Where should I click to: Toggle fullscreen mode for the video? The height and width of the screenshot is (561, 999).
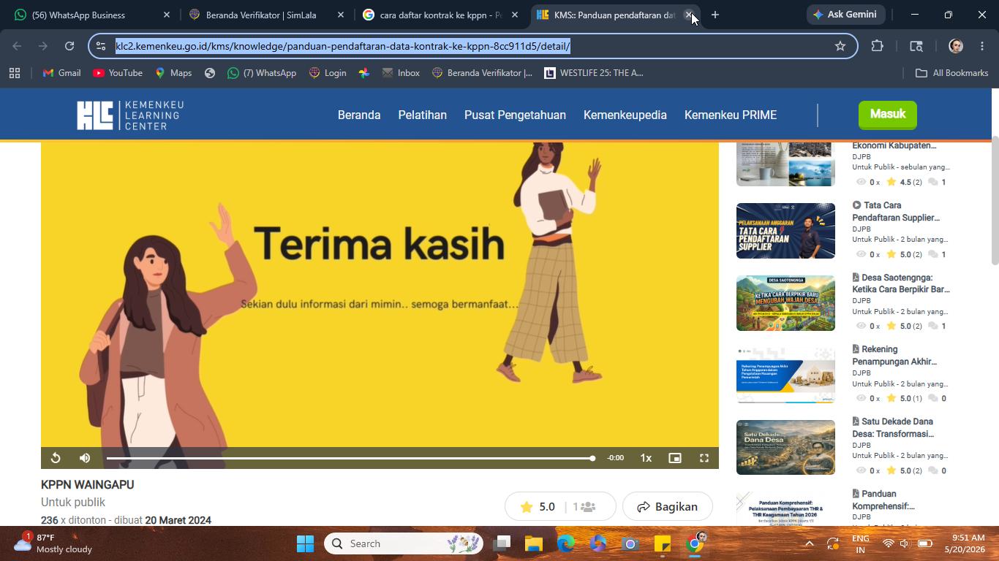pos(704,458)
